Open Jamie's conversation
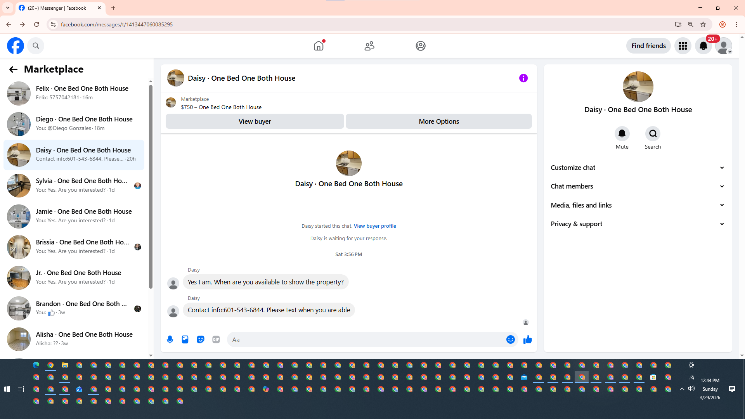The height and width of the screenshot is (419, 745). 74,216
